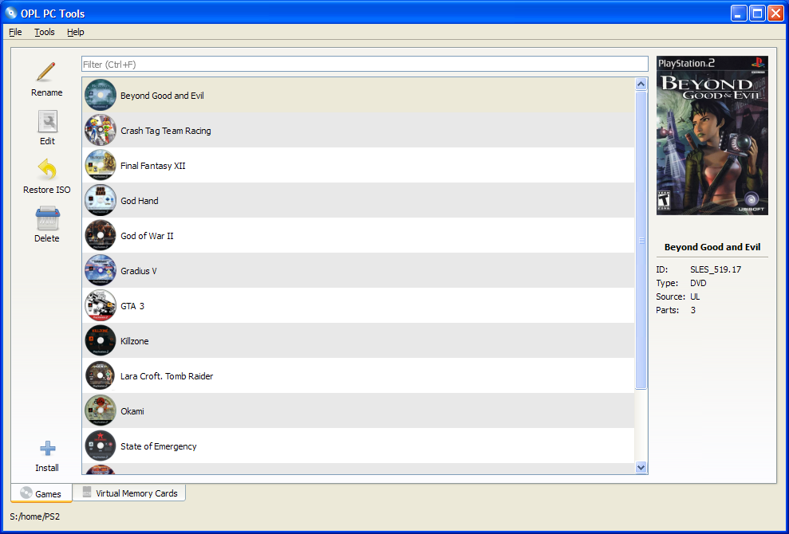Viewport: 789px width, 534px height.
Task: Switch to the Games tab
Action: tap(41, 494)
